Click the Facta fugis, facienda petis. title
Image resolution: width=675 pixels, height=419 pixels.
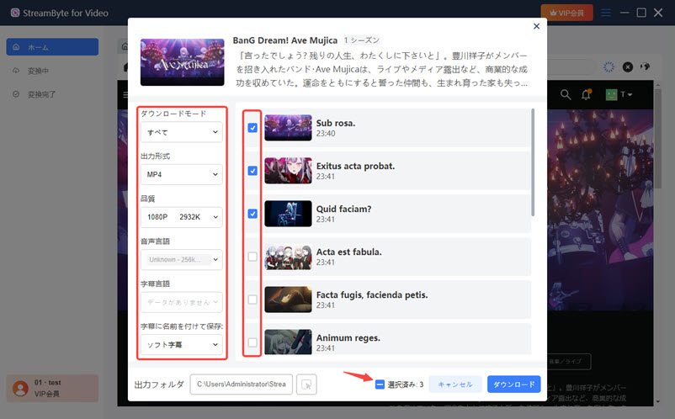click(372, 295)
